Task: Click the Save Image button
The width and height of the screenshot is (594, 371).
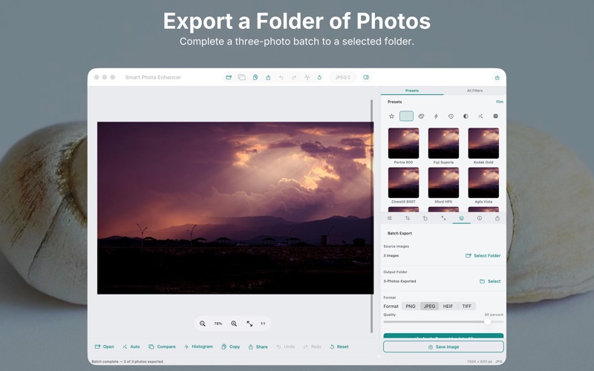Action: coord(443,347)
